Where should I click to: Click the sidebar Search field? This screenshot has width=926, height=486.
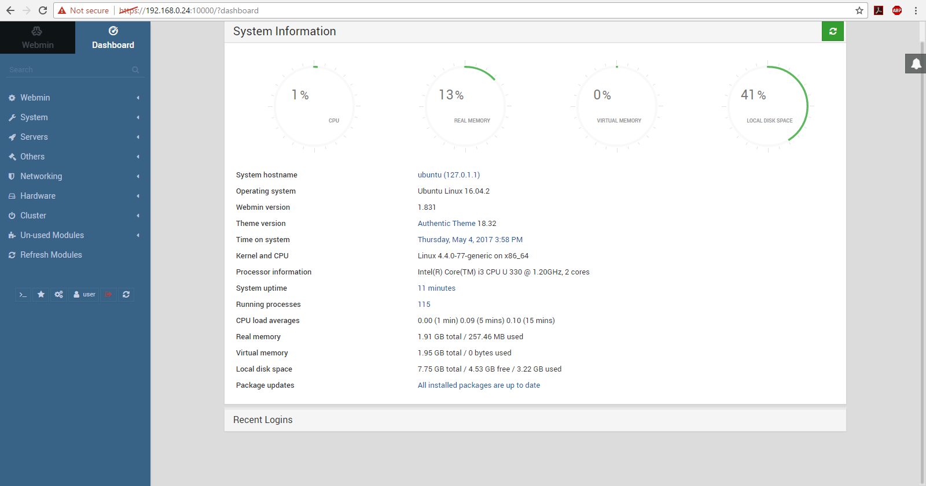point(69,70)
